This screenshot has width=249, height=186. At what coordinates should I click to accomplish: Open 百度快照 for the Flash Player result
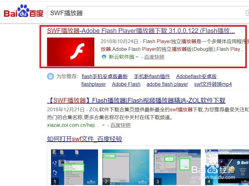154,57
